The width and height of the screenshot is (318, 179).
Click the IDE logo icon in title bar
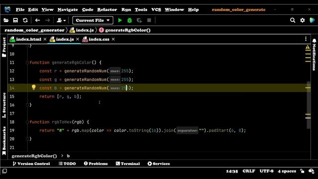click(7, 9)
